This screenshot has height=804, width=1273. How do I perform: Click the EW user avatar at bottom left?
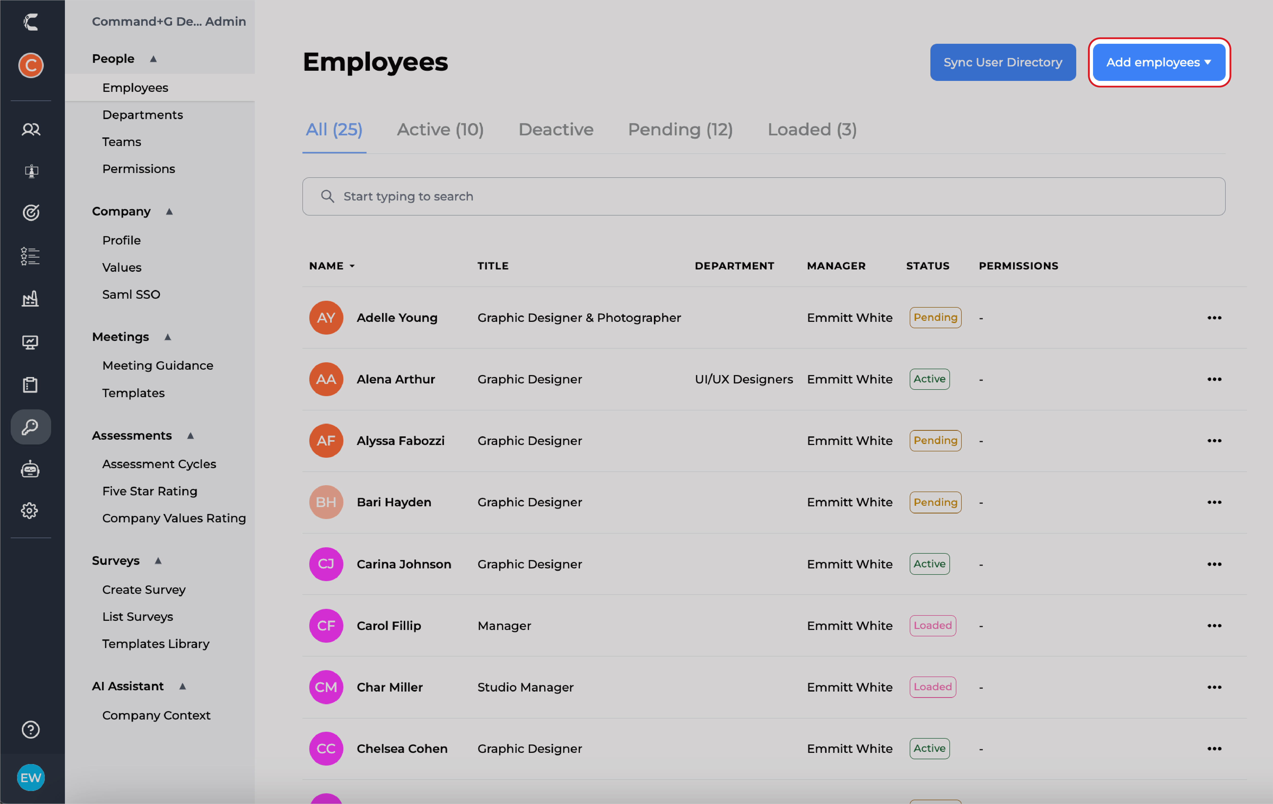tap(30, 777)
